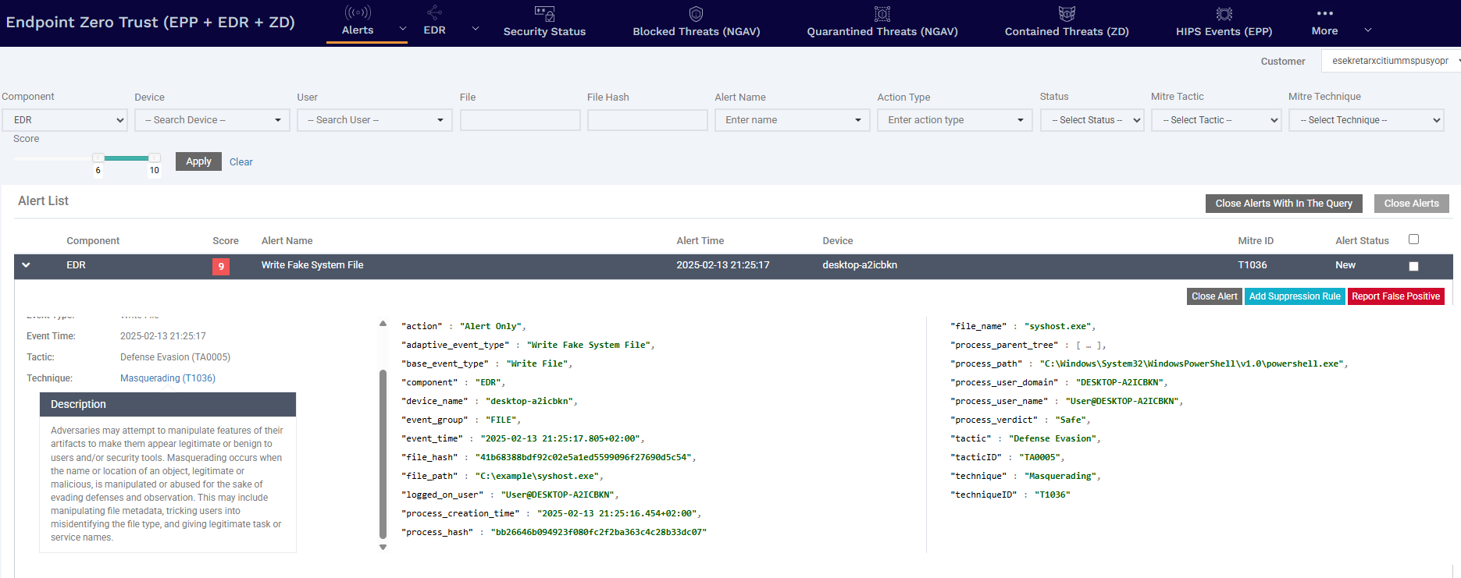Click the red score 9 badge

pyautogui.click(x=221, y=267)
